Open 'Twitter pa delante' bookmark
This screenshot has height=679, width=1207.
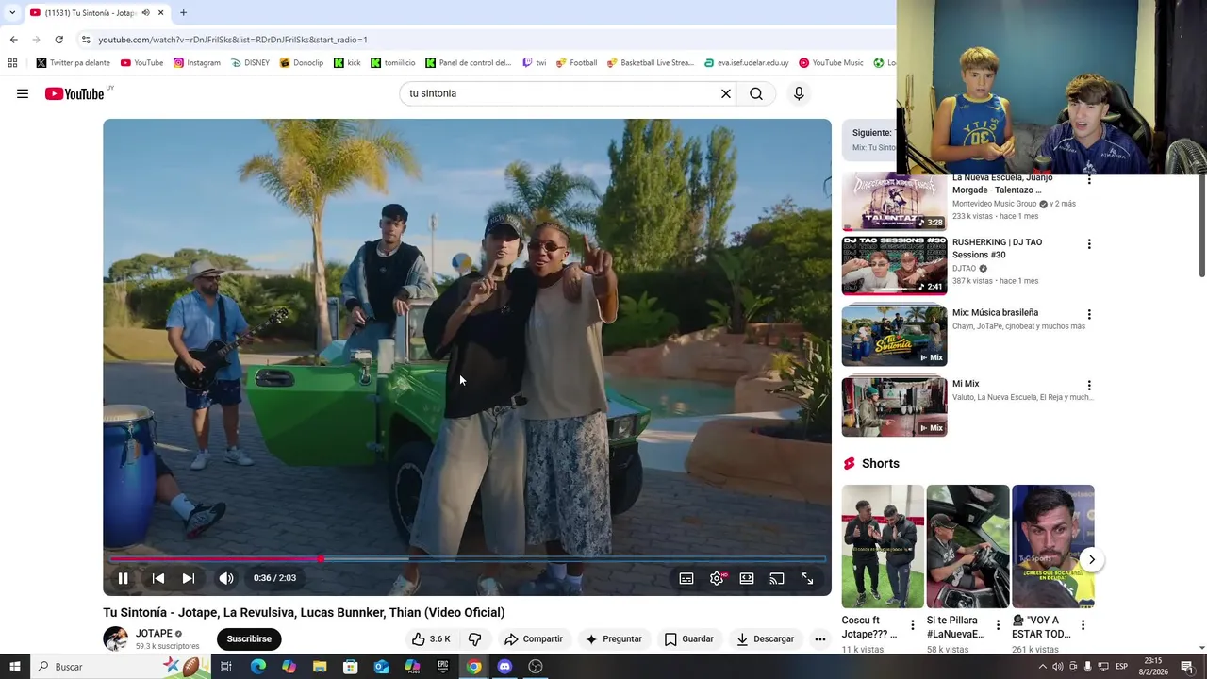tap(74, 63)
